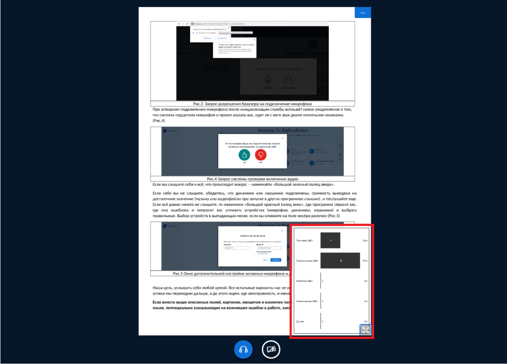507x364 pixels.
Task: Toggle the share webcam button
Action: pos(271,349)
